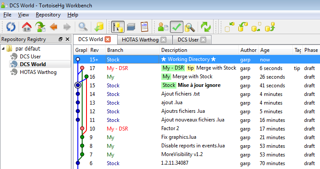Click the Graph column header
This screenshot has height=169, width=320.
click(81, 50)
